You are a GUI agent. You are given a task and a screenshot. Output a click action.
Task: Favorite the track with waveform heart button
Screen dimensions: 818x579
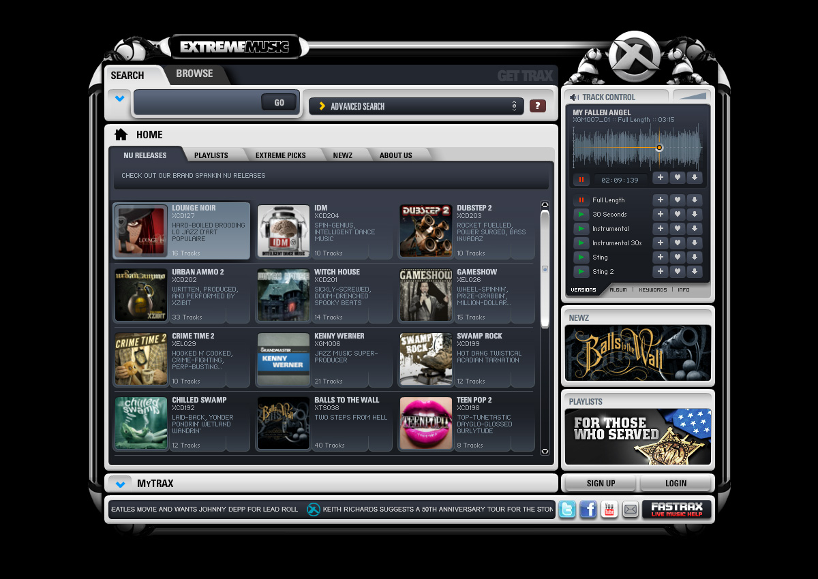tap(677, 178)
